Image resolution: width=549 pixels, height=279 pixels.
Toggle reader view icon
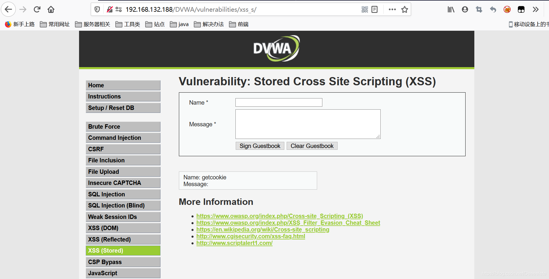coord(374,9)
